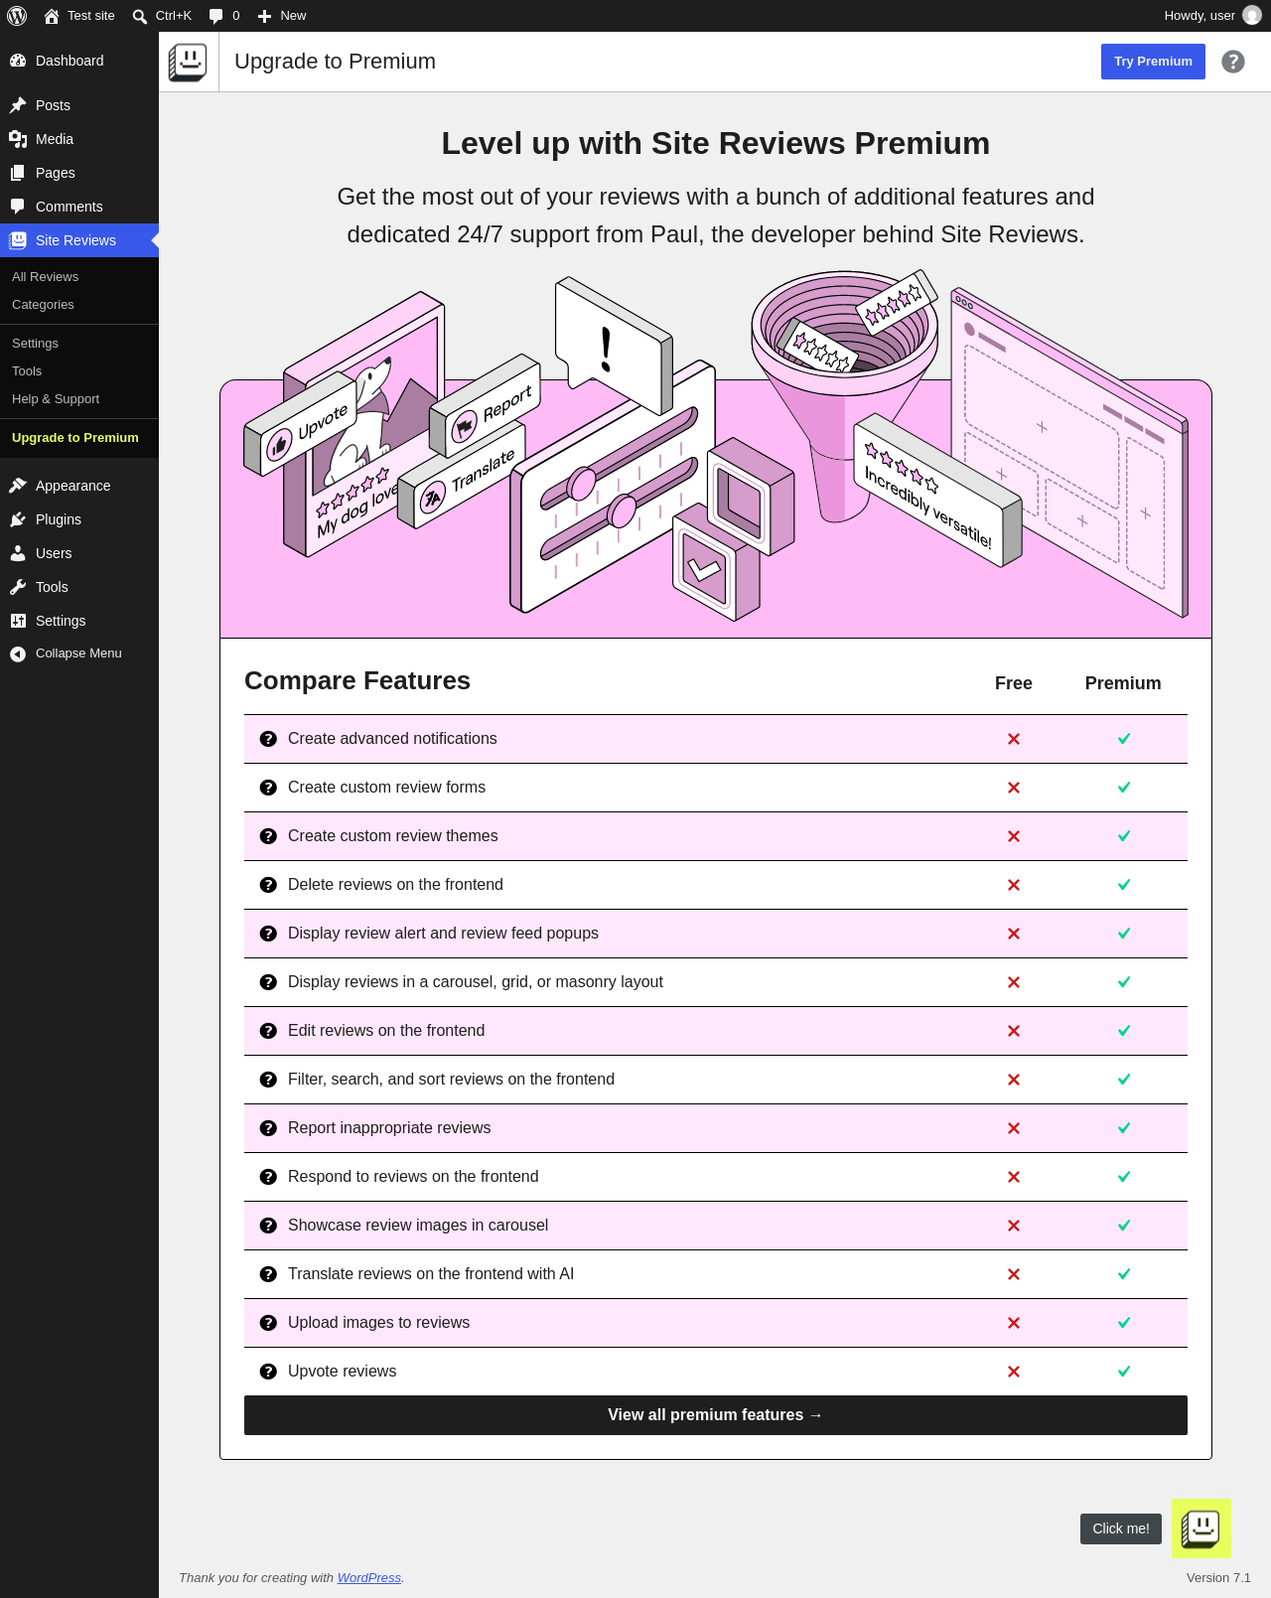Open Help & Support submenu item

click(79, 399)
